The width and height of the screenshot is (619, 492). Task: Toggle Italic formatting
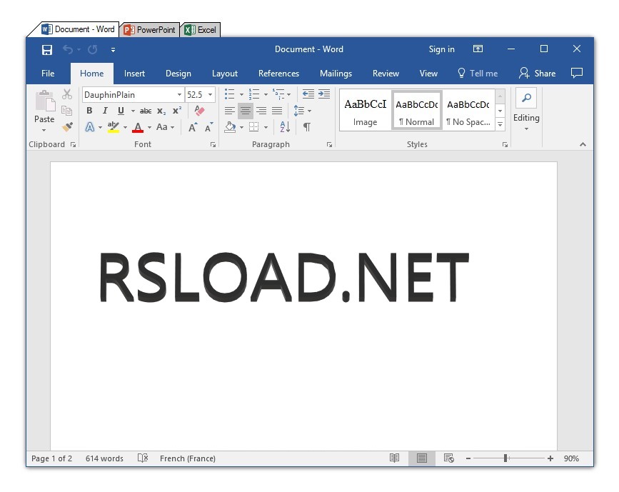[x=105, y=111]
